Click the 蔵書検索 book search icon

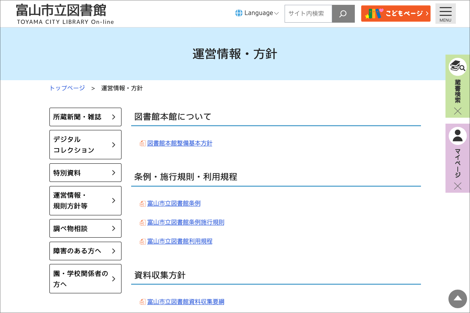pyautogui.click(x=457, y=67)
